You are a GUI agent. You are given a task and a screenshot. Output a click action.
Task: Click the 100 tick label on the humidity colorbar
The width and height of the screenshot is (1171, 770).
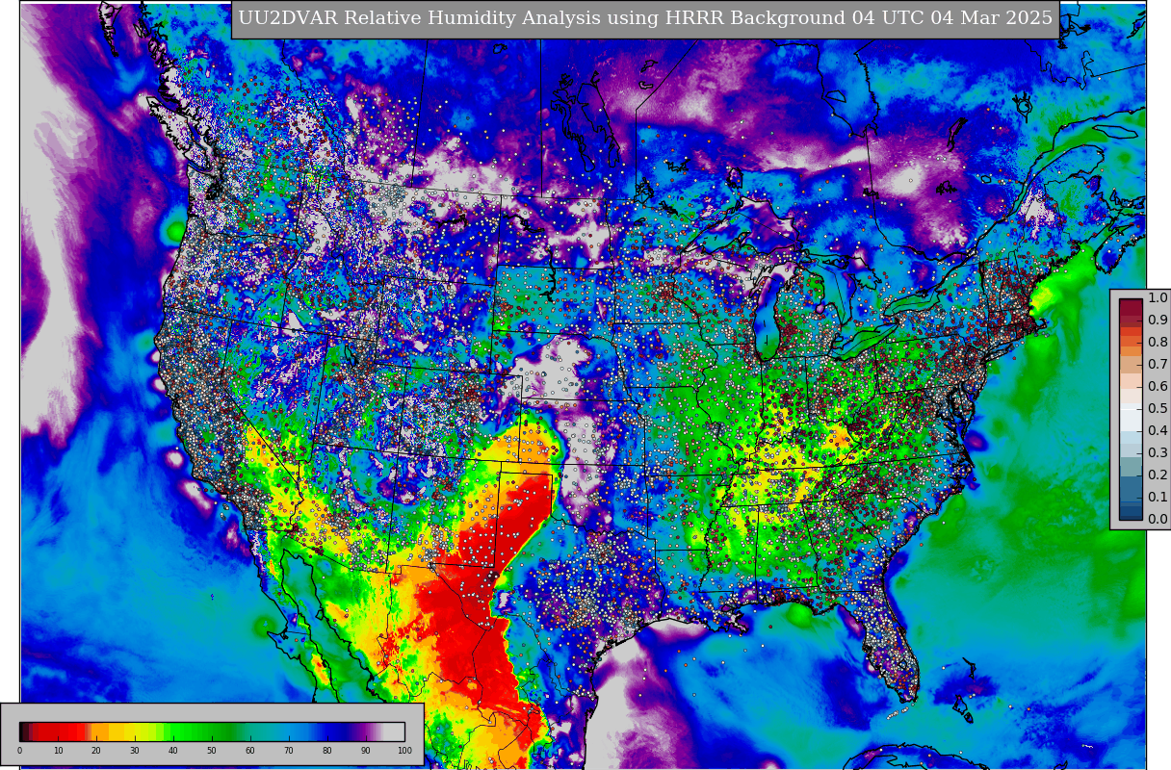click(404, 751)
